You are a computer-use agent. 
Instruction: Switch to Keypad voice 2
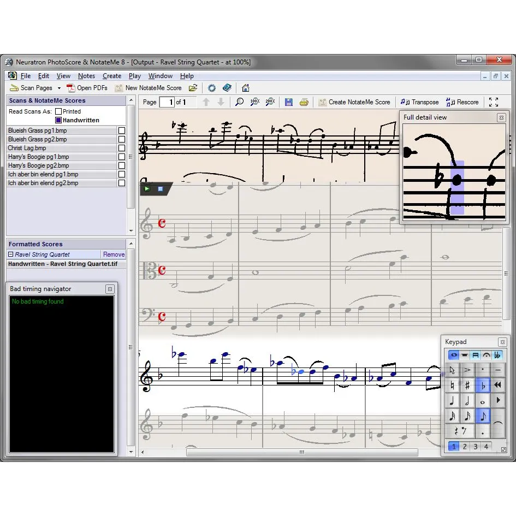point(465,447)
